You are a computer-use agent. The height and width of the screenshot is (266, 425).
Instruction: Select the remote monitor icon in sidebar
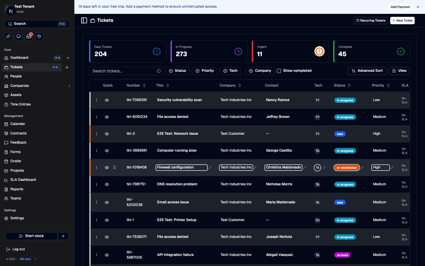point(18,36)
